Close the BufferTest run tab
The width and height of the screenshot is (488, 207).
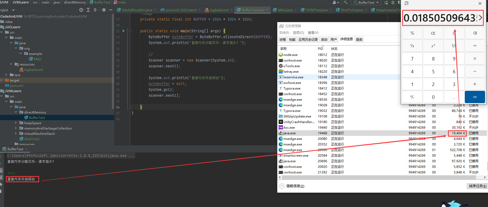click(x=26, y=149)
